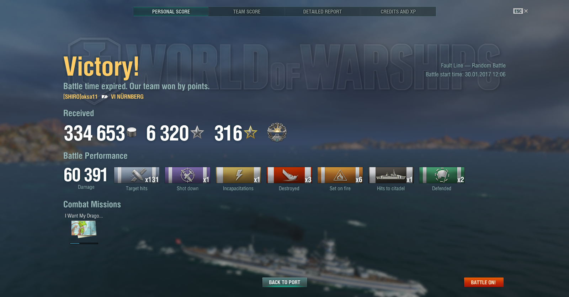Click the Target hits ribbon icon
The width and height of the screenshot is (569, 297).
pos(137,175)
